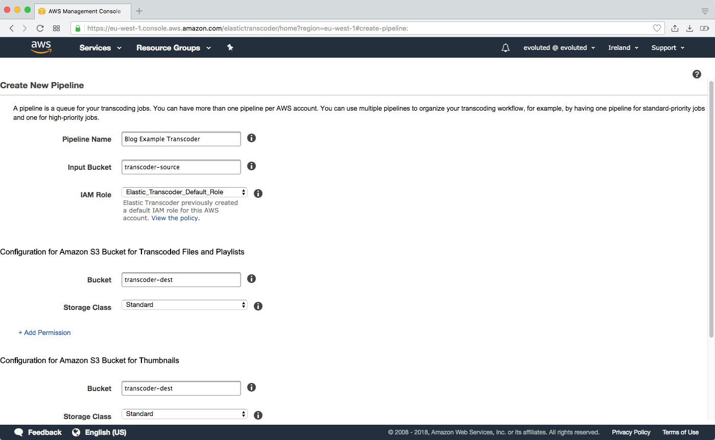Click info icon beside Input Bucket field

tap(251, 166)
